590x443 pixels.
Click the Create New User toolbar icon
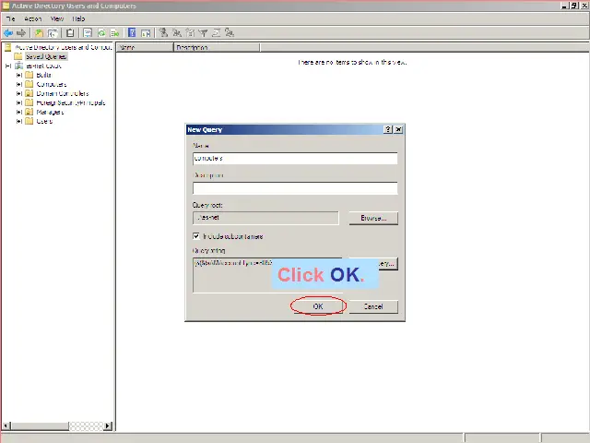162,32
